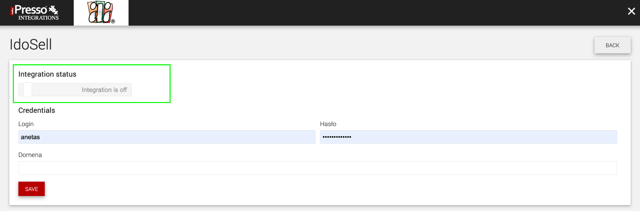Close the integrations panel with the X

[x=631, y=12]
